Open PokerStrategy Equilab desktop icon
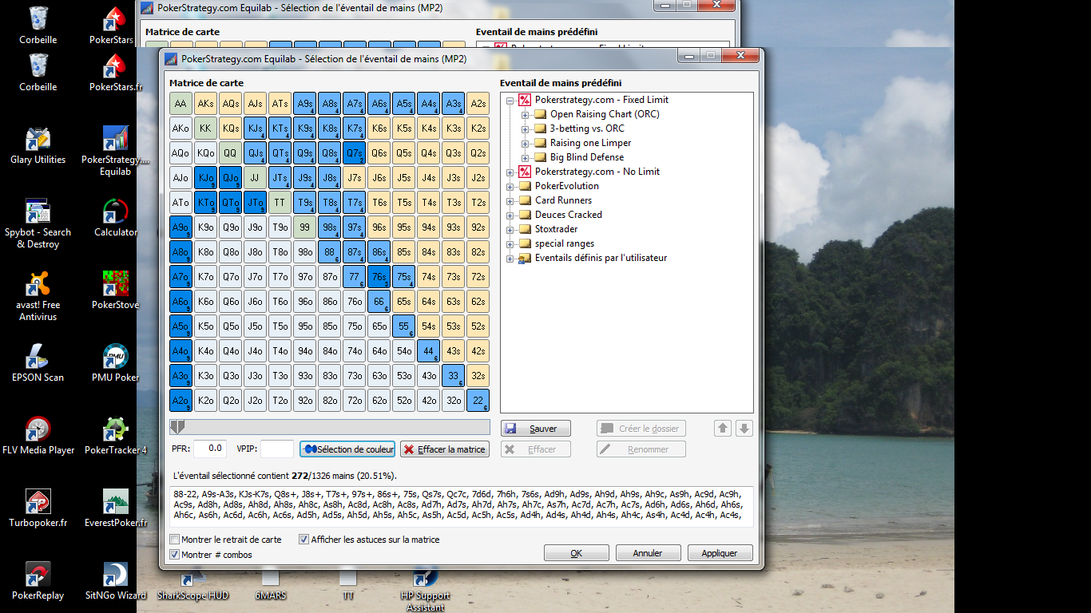This screenshot has height=613, width=1091. click(116, 150)
